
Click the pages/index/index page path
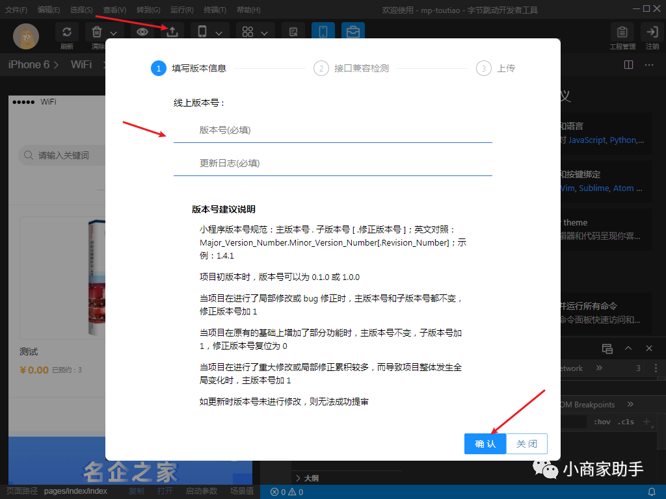coord(75,491)
